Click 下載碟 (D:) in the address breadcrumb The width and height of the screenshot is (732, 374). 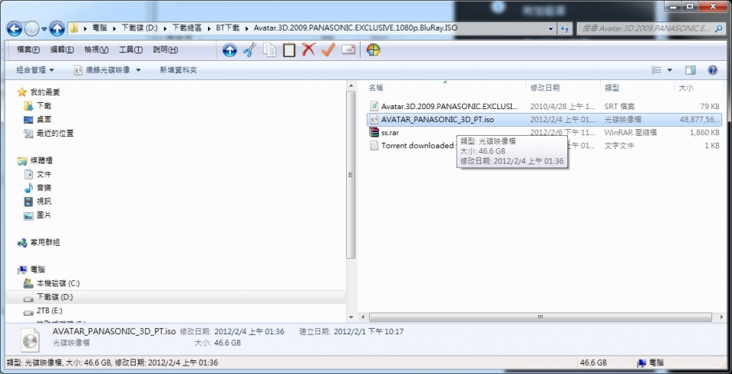pos(140,28)
